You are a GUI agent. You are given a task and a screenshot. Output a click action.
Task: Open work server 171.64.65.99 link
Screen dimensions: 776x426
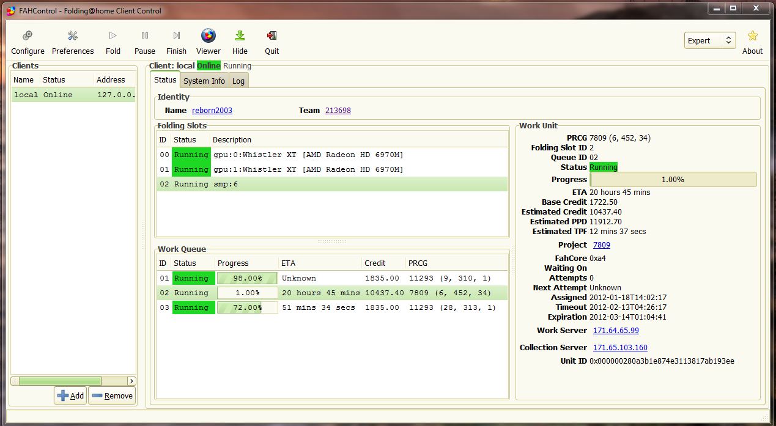coord(616,331)
